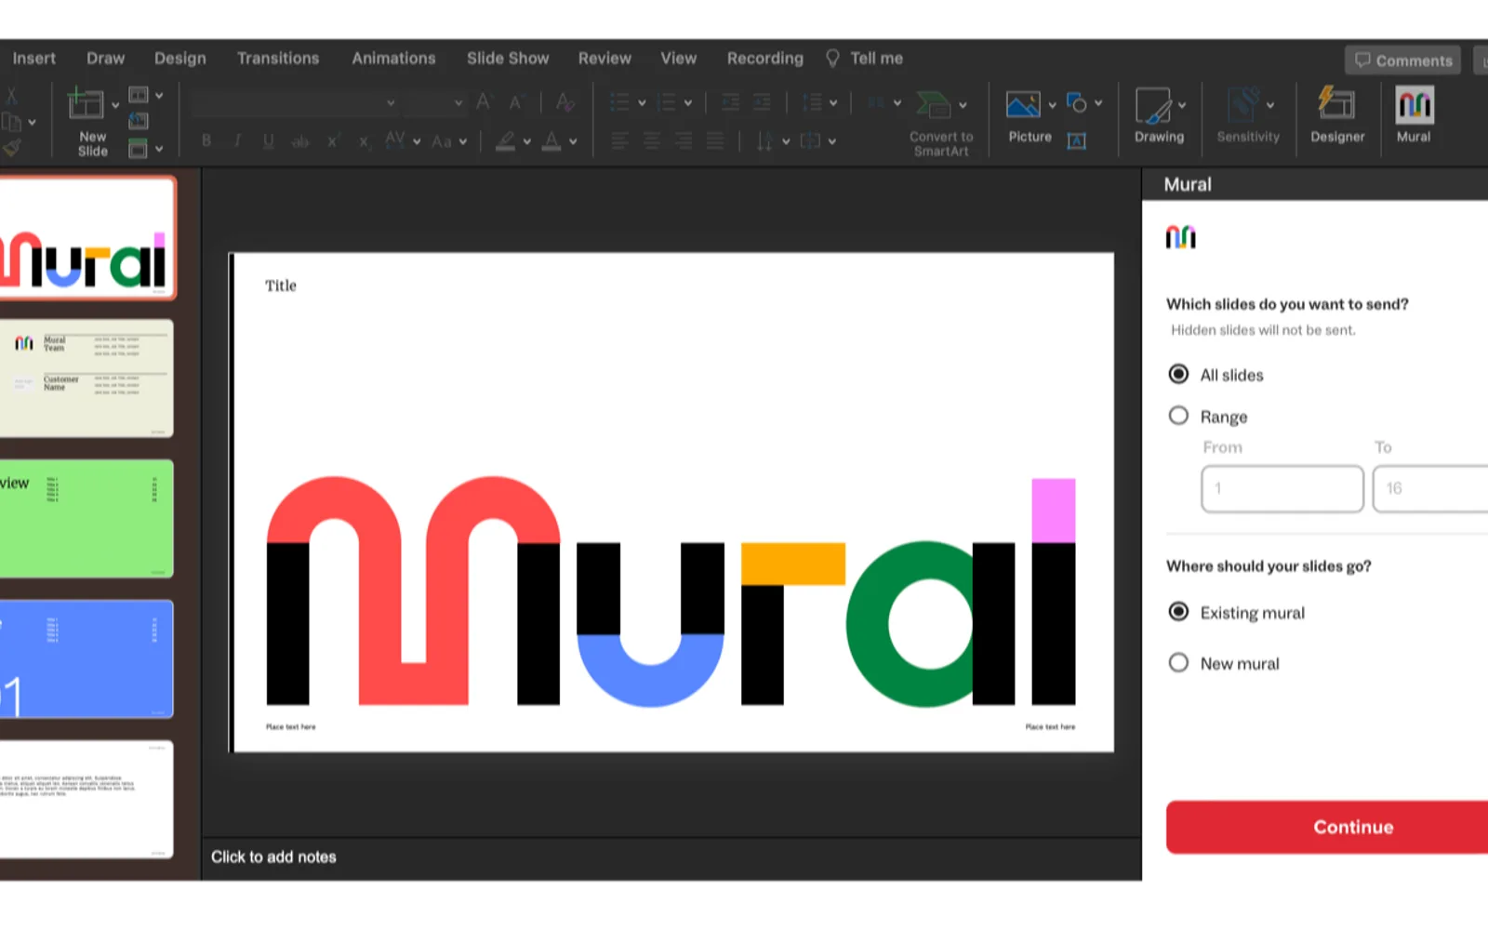Click the red Continue button
The image size is (1488, 930).
pyautogui.click(x=1327, y=827)
